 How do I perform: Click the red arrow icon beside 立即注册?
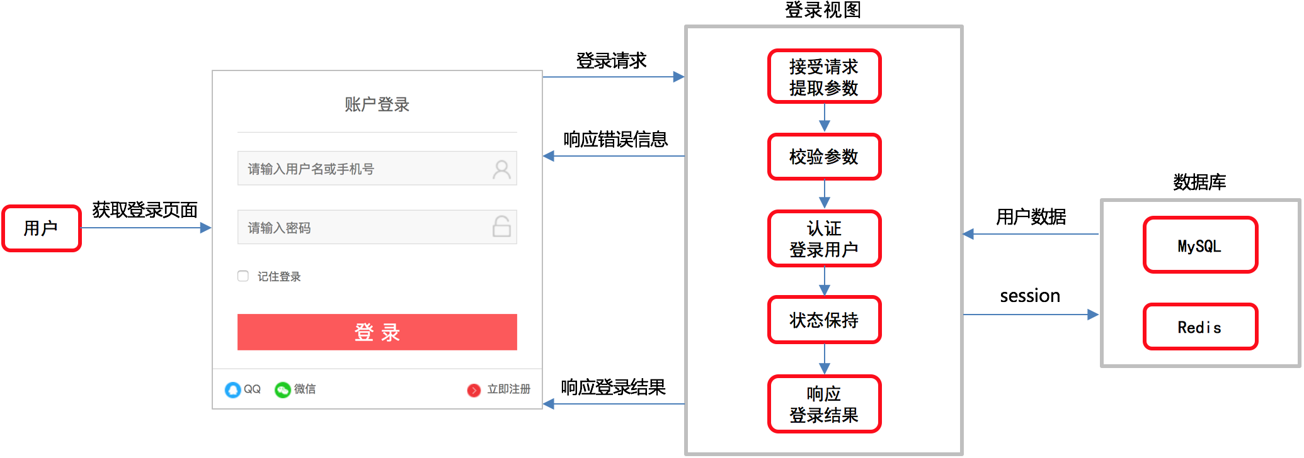point(474,391)
